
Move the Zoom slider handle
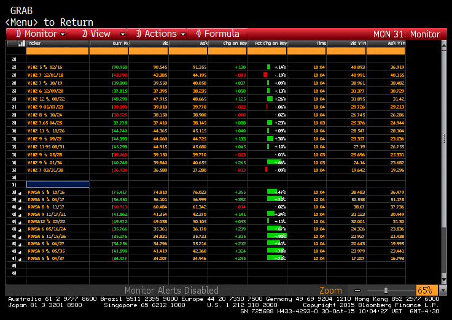pyautogui.click(x=386, y=291)
